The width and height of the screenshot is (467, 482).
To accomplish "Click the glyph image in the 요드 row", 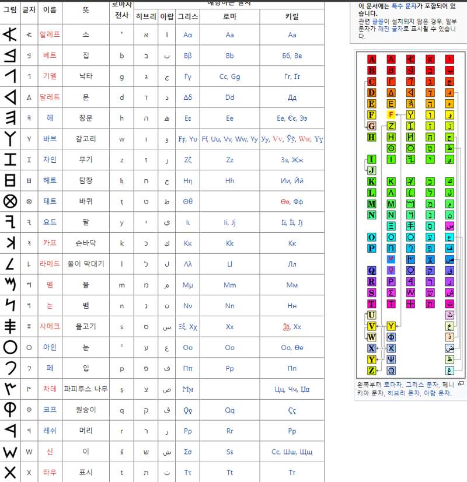I will coord(10,222).
